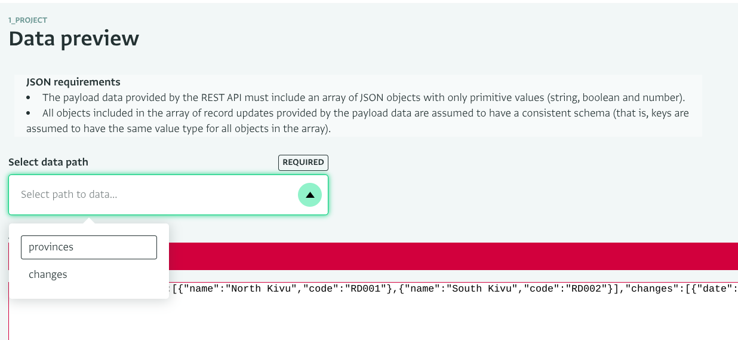Choose the 'provinces' data path option
The image size is (738, 340).
(x=89, y=247)
